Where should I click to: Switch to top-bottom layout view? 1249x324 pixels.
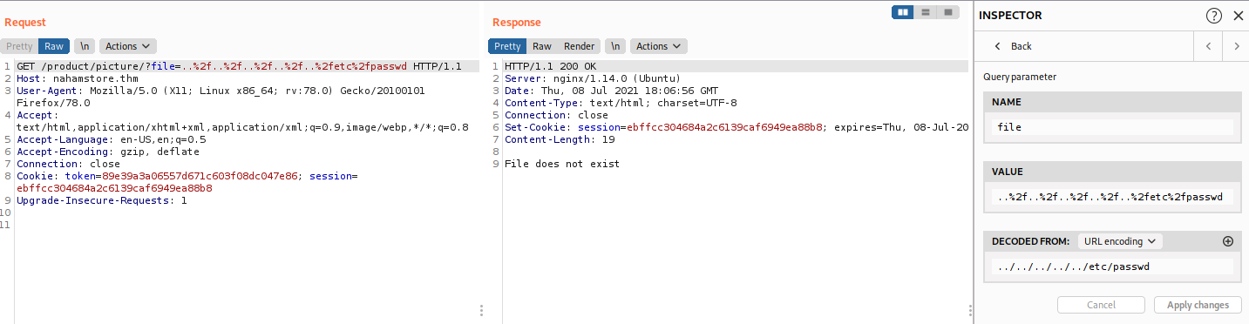[x=925, y=12]
